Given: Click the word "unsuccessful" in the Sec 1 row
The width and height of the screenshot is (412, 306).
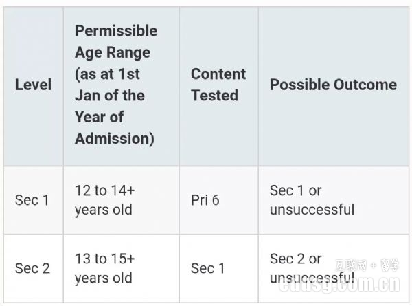Looking at the screenshot, I should (312, 209).
